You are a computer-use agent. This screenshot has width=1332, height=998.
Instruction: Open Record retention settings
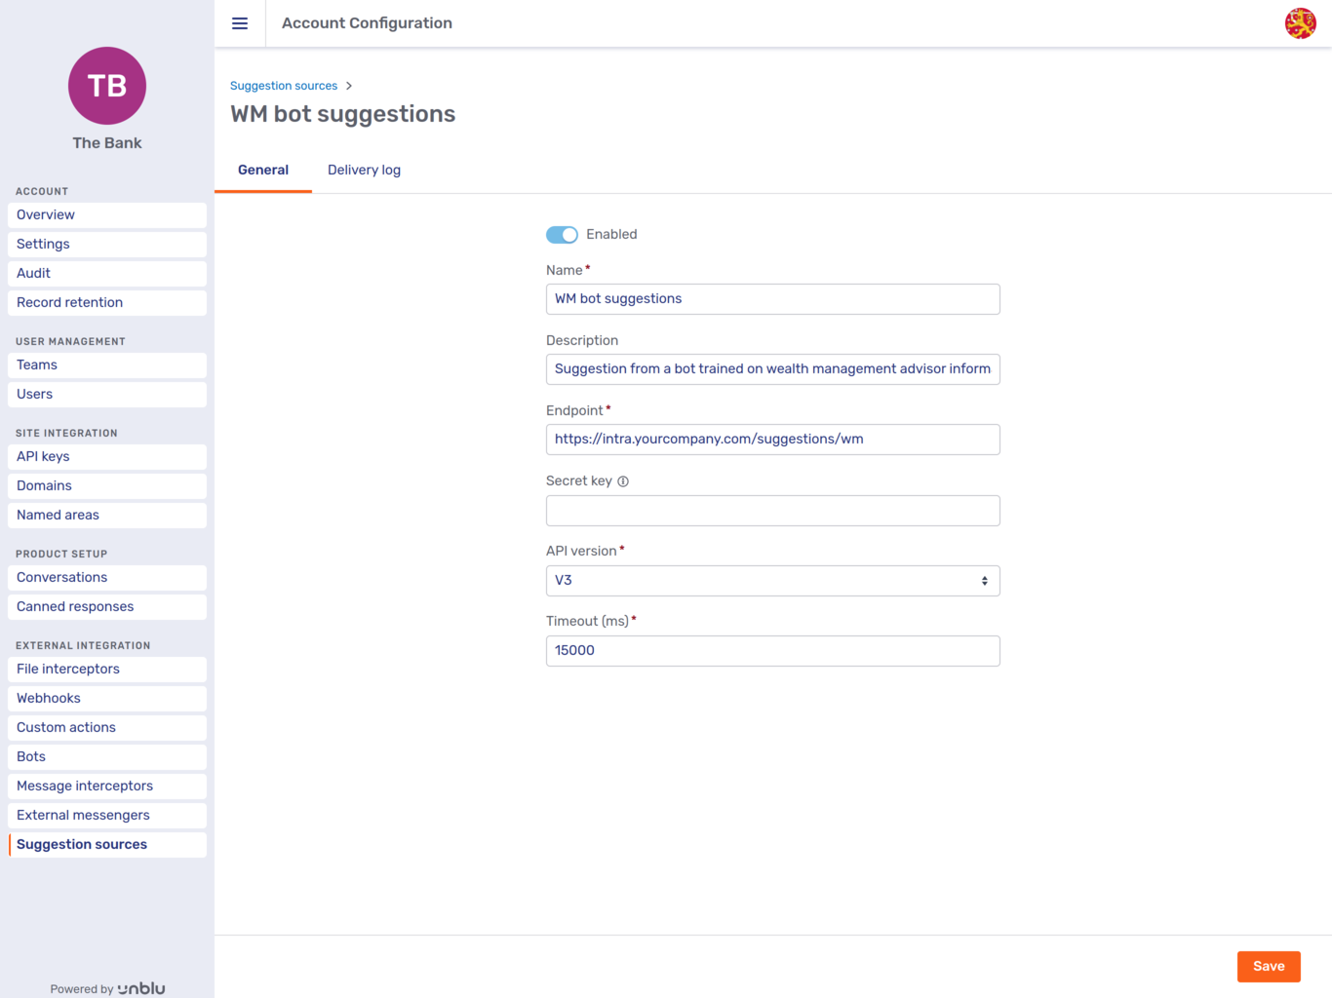pyautogui.click(x=70, y=302)
